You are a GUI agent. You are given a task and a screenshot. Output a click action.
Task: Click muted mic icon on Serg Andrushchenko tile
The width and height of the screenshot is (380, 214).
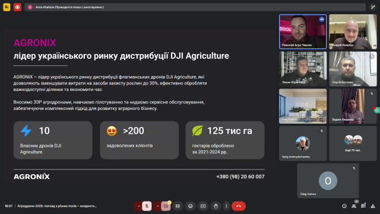(322, 131)
